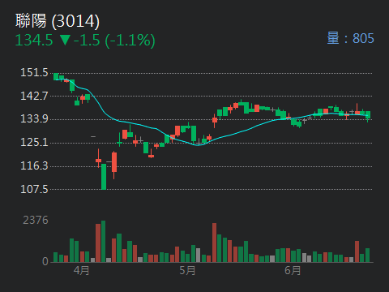Click the change value -1.5 (-1.1%)
The height and width of the screenshot is (292, 389).
[x=114, y=41]
